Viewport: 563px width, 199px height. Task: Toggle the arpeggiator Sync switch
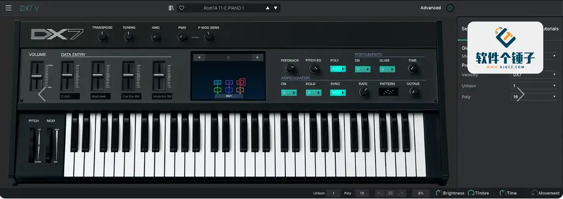click(338, 93)
